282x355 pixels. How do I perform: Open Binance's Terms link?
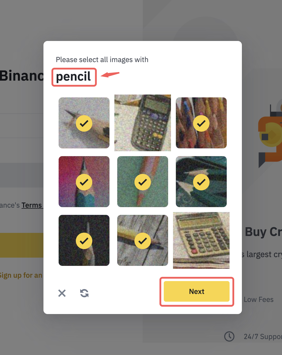pos(31,205)
